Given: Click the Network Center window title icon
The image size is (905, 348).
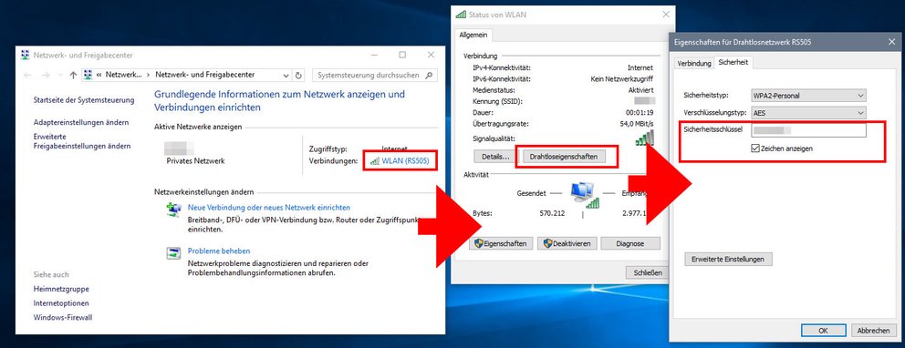Looking at the screenshot, I should click(x=26, y=56).
